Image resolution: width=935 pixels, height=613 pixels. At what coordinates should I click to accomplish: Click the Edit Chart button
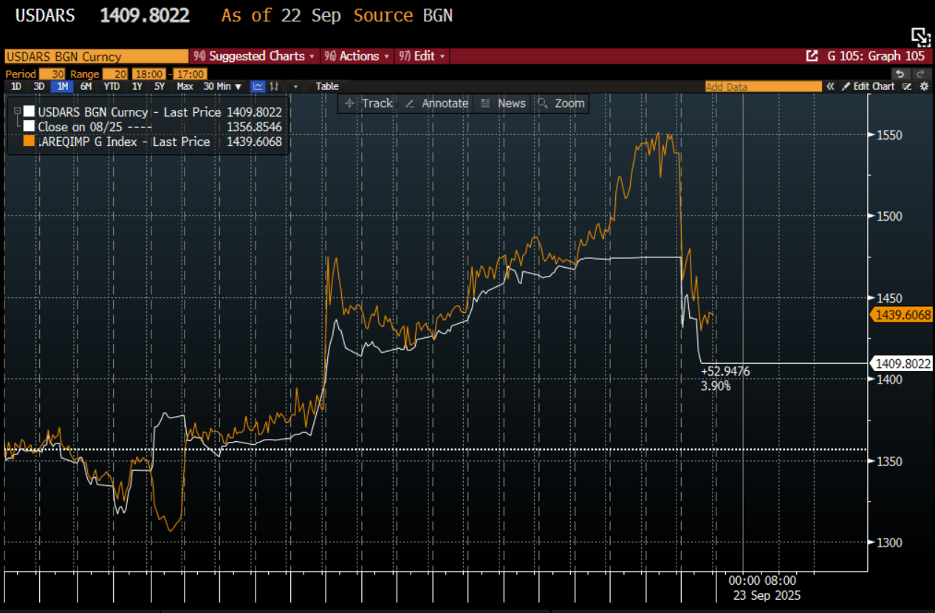(x=869, y=86)
